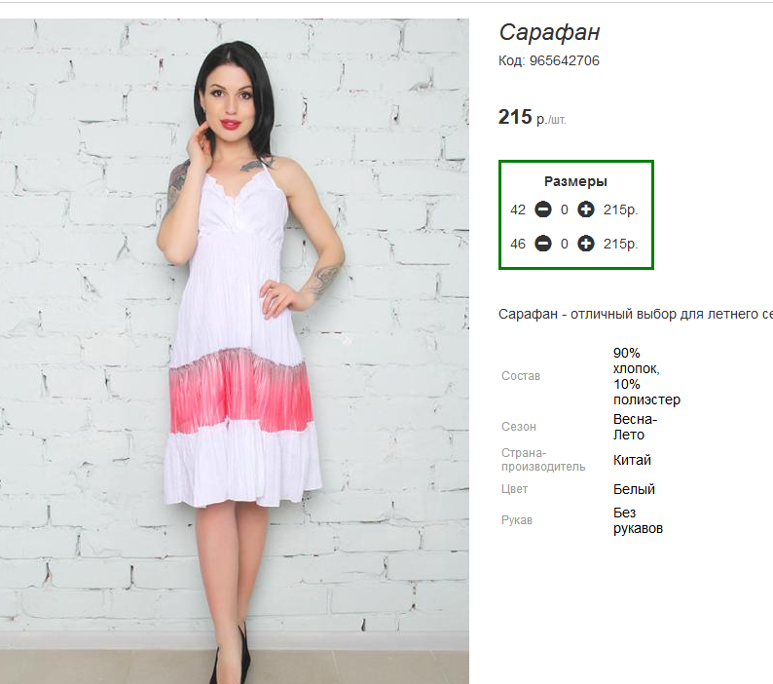Click the Без рукавов sleeve value

637,520
